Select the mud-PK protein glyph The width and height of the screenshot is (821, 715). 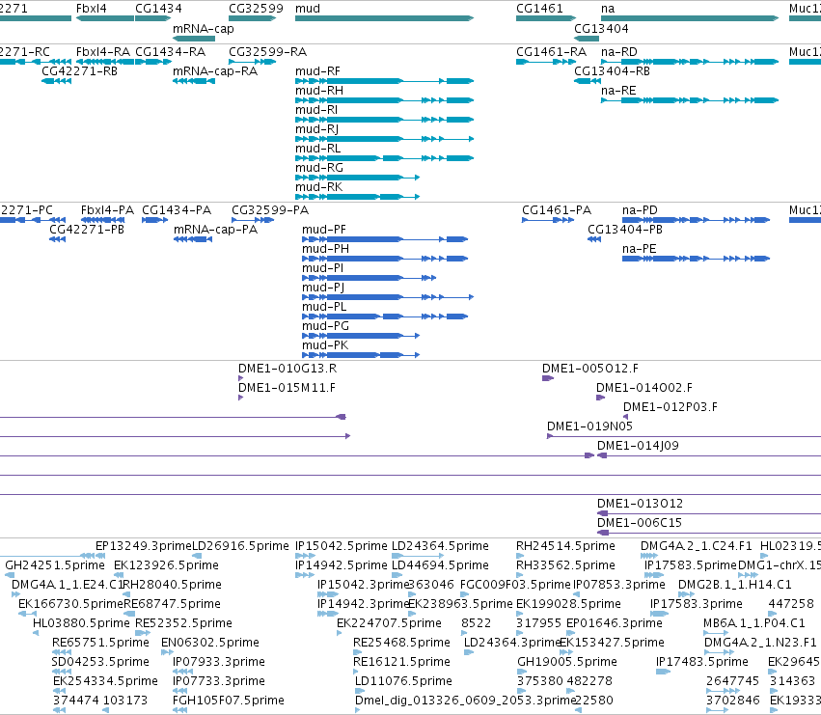[x=361, y=355]
